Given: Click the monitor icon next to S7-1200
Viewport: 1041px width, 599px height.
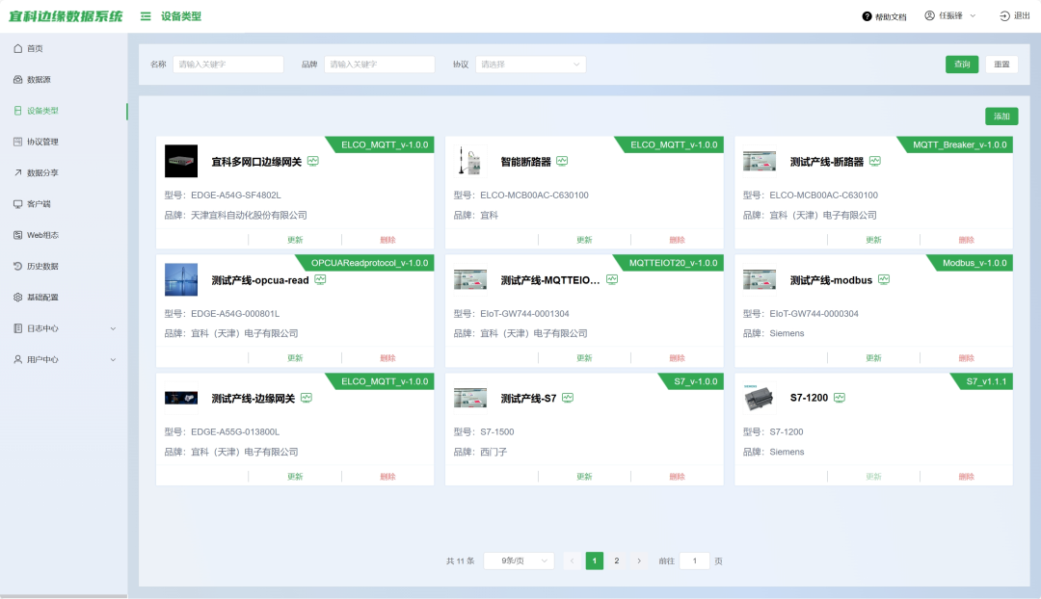Looking at the screenshot, I should [840, 398].
